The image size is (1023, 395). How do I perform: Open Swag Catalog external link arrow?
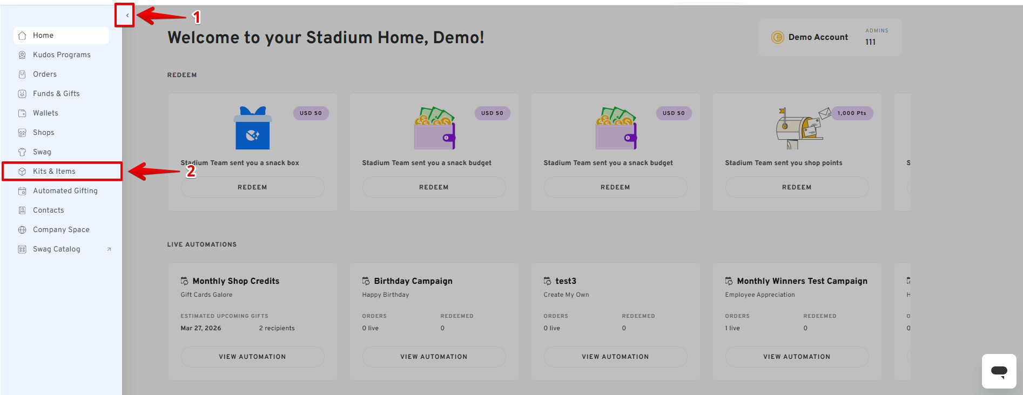[109, 249]
